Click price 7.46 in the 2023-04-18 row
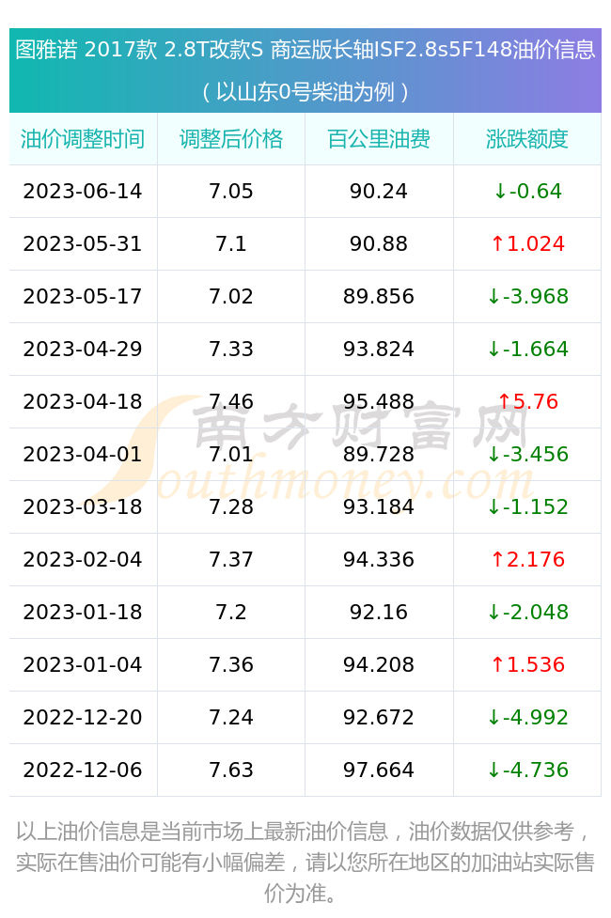Viewport: 611px width, 918px height. (x=231, y=402)
